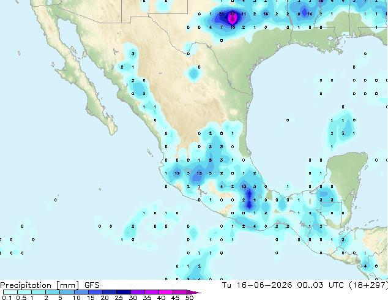Click the "11" precipitation value on the map
388x300 pixels.
tap(244, 14)
